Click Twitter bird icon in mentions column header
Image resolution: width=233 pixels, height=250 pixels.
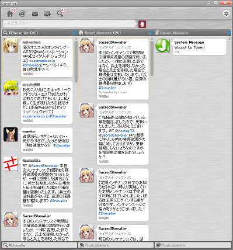coord(228,33)
